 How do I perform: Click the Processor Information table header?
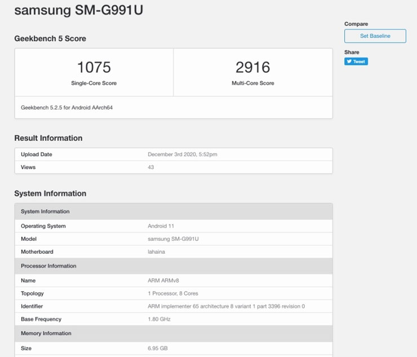pos(174,266)
